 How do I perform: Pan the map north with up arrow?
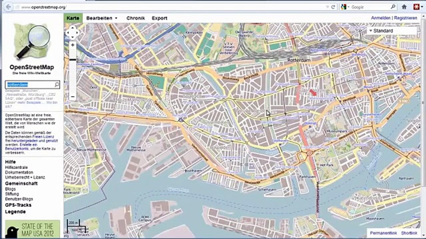(73, 28)
